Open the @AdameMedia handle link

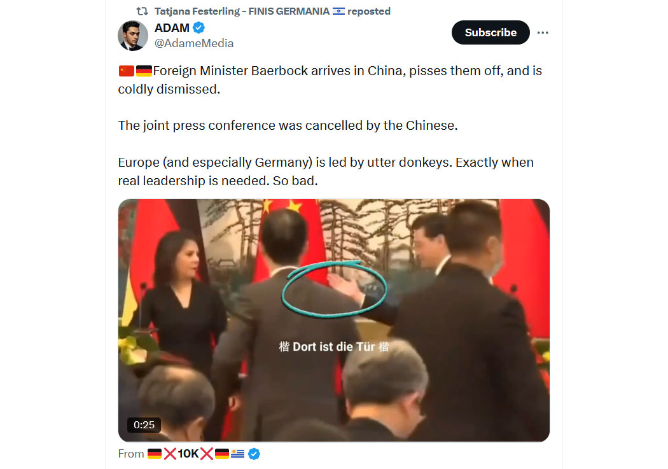194,43
